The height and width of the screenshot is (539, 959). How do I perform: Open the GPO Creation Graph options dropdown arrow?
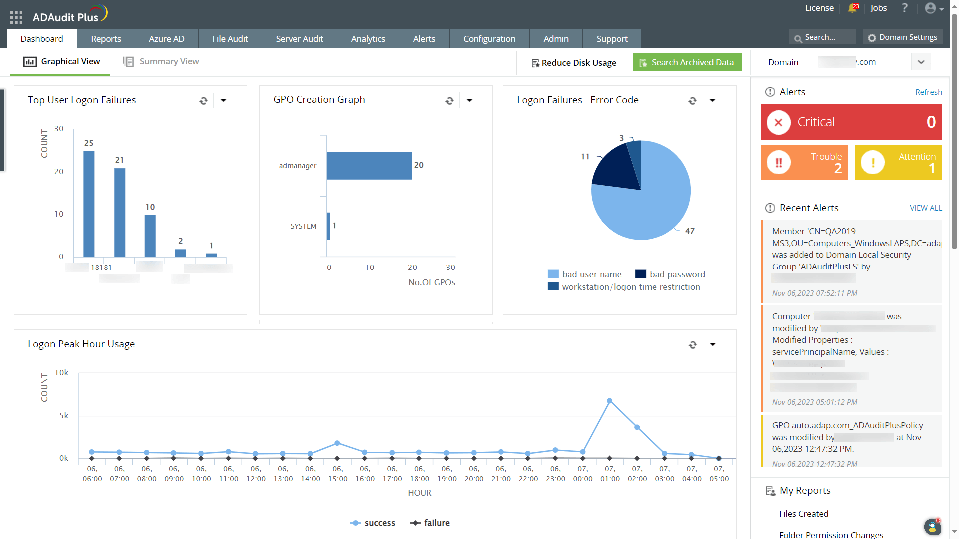[x=469, y=101]
